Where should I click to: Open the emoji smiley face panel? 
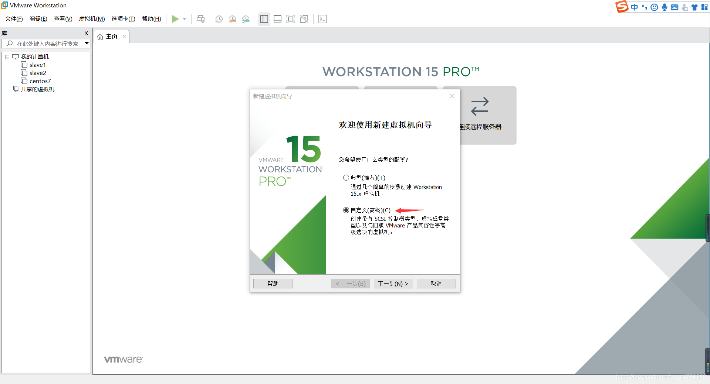pyautogui.click(x=654, y=7)
